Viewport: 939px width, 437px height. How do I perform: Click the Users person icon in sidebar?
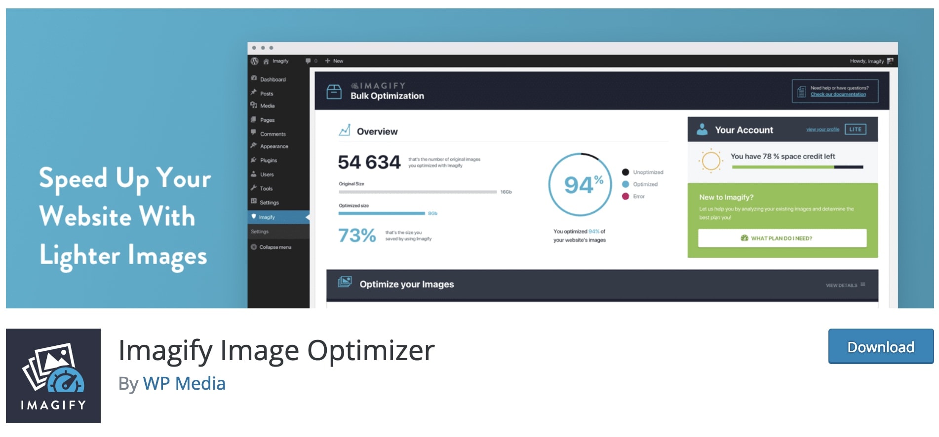pyautogui.click(x=254, y=174)
